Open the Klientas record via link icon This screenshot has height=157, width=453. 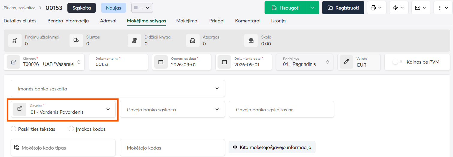tap(13, 62)
